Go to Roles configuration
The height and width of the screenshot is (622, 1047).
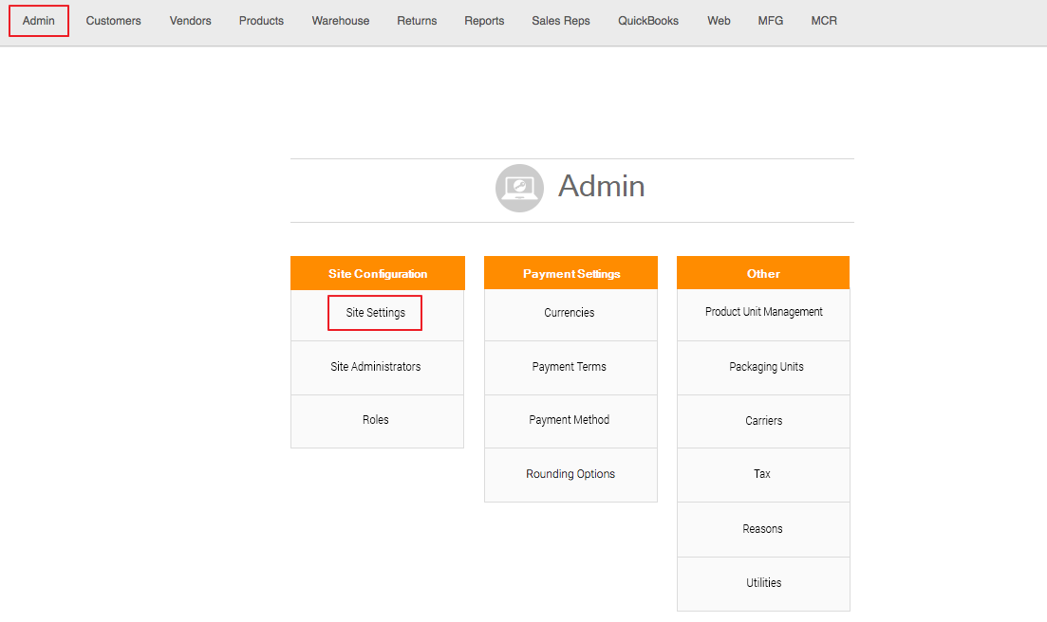[x=375, y=420]
